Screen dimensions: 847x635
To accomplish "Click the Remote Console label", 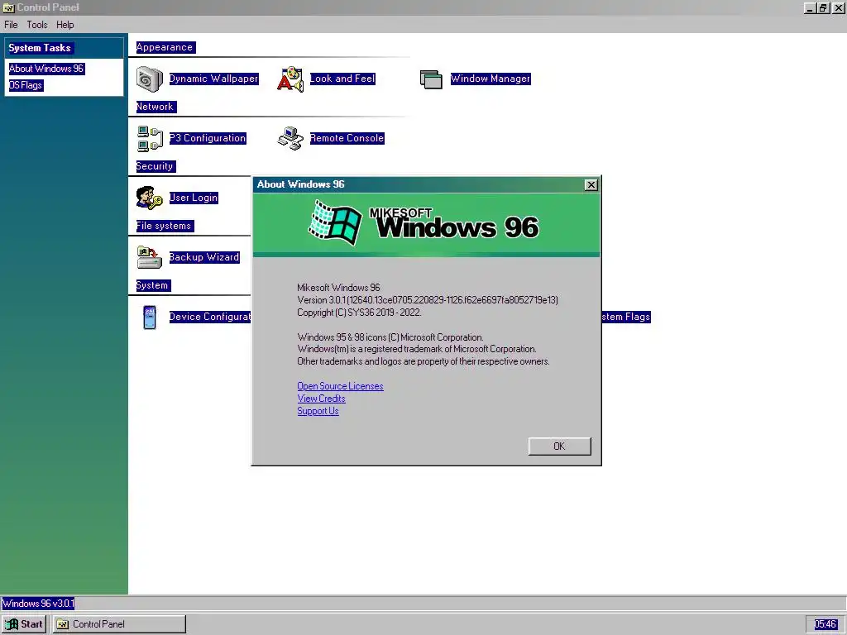I will tap(347, 138).
